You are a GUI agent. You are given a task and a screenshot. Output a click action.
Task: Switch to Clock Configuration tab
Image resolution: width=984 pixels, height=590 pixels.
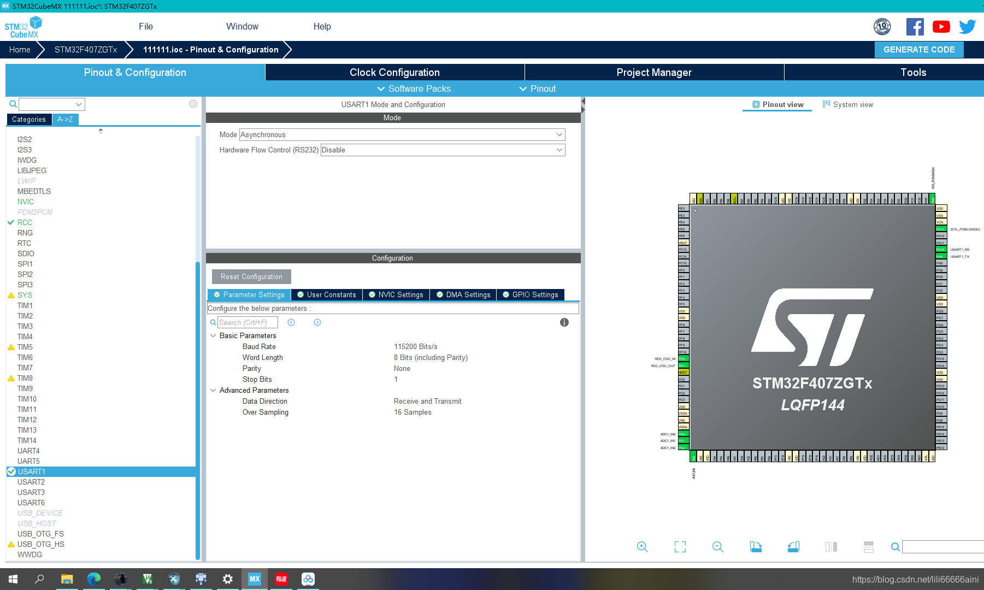(394, 72)
